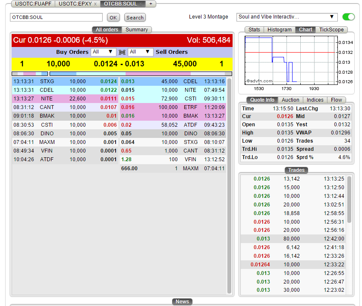
Task: Click the Vol: 506,484 text
Action: pos(208,40)
